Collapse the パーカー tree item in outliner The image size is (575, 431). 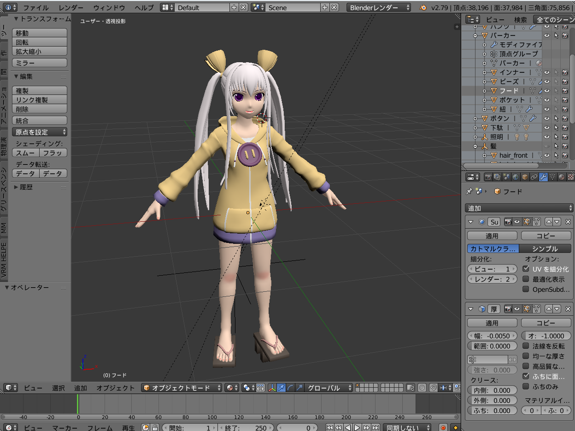pyautogui.click(x=475, y=35)
